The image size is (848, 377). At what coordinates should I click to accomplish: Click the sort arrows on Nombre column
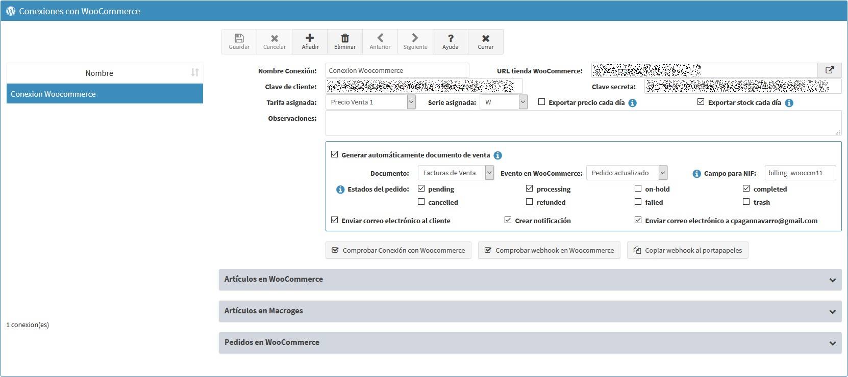coord(195,72)
